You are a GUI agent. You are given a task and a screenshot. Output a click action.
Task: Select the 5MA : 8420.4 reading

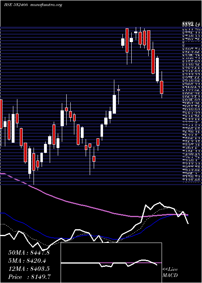tap(27, 261)
